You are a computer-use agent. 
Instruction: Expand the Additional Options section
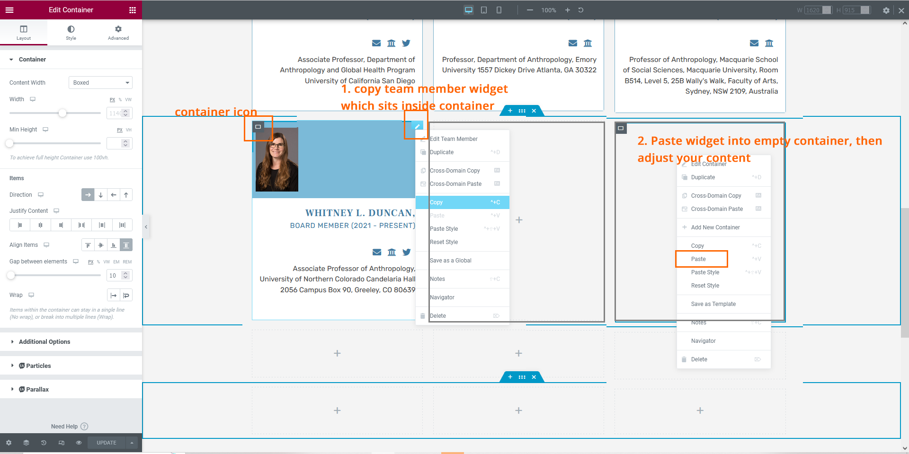(45, 342)
